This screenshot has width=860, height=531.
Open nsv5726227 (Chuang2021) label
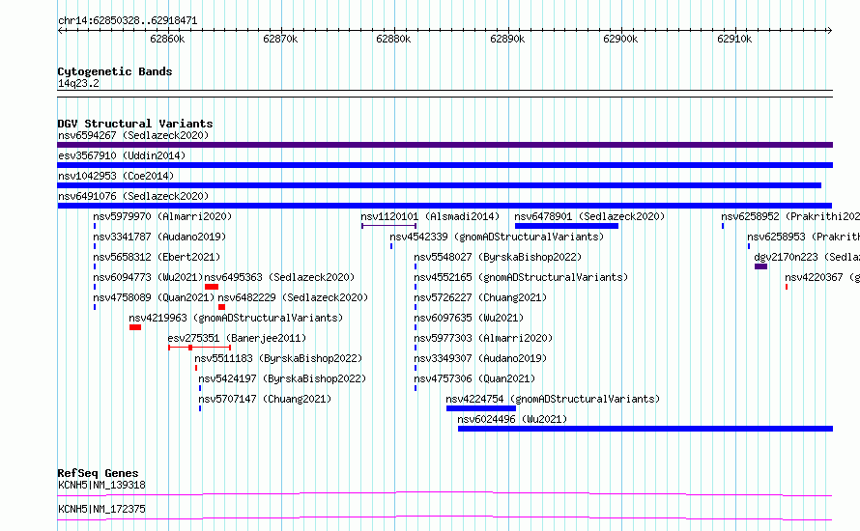[x=480, y=297]
